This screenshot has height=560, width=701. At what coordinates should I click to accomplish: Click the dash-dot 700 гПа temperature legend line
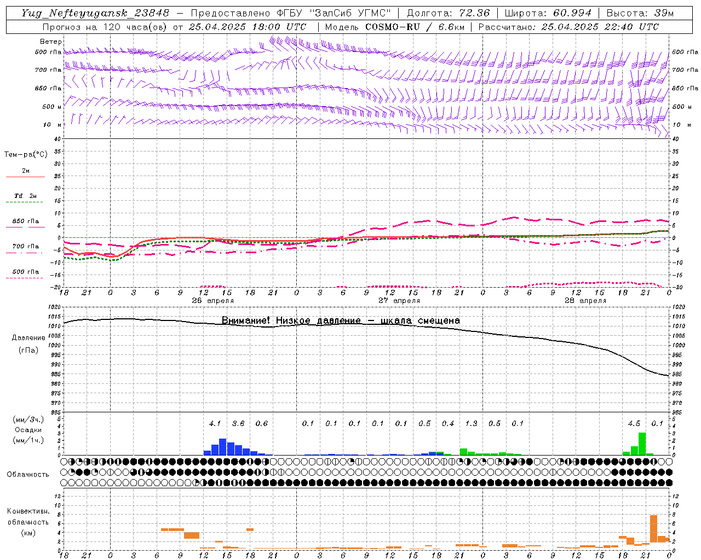pos(24,253)
